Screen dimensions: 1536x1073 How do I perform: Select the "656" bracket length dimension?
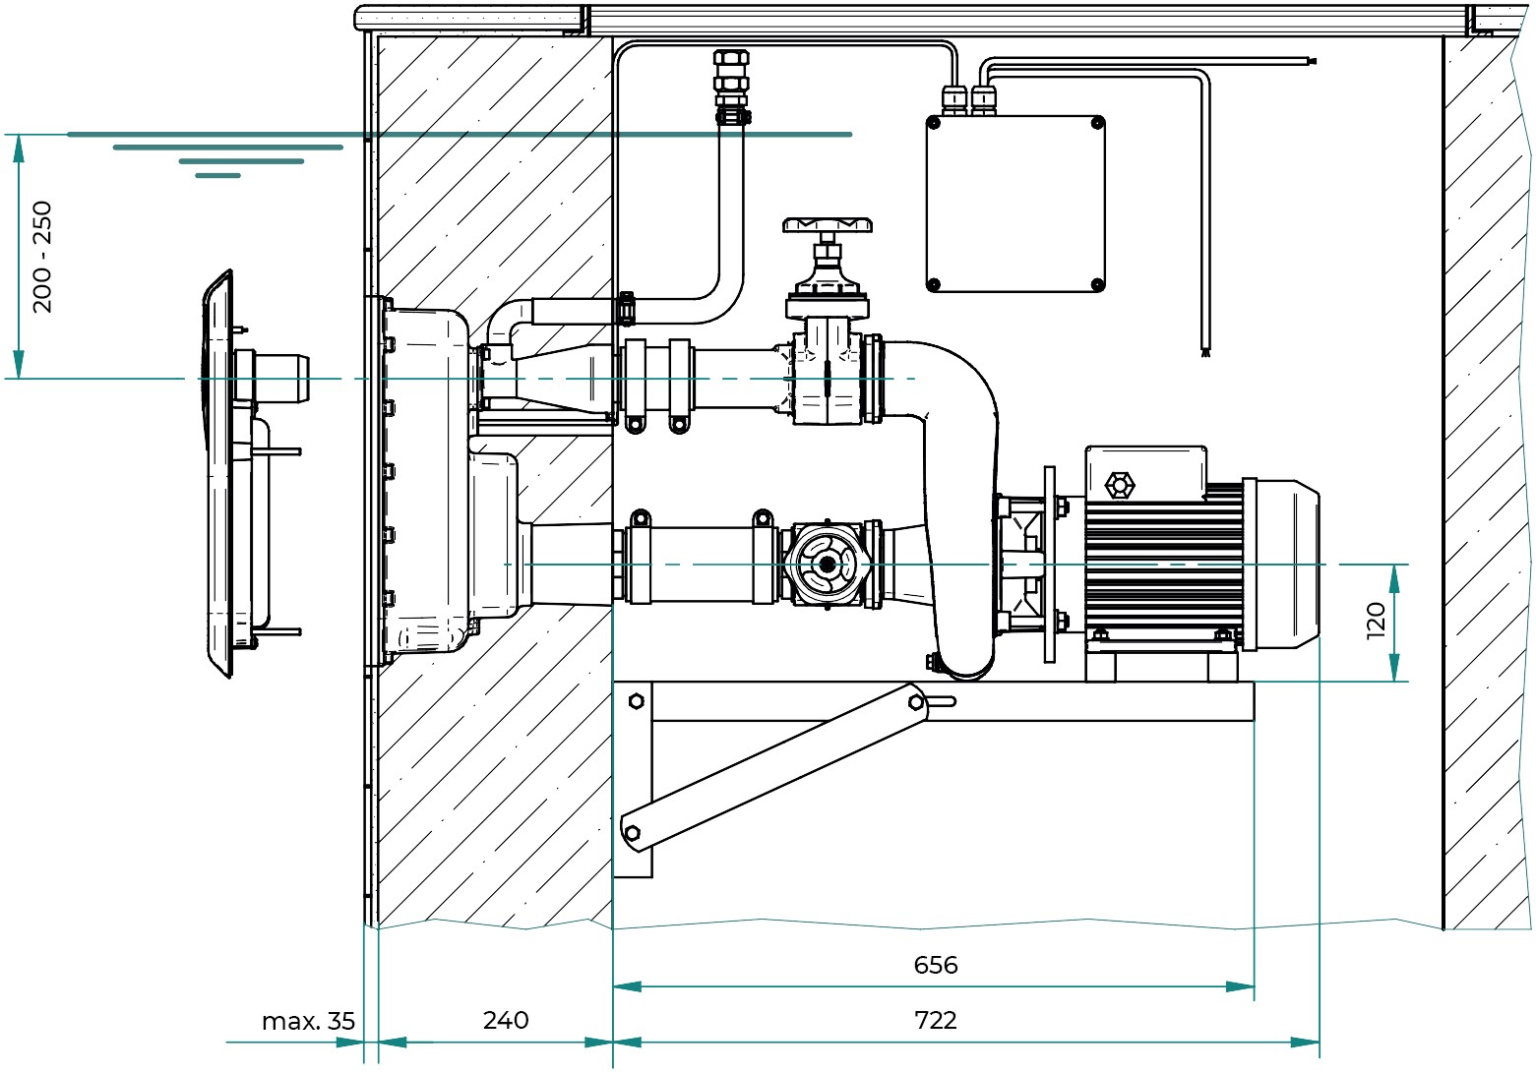pos(935,965)
